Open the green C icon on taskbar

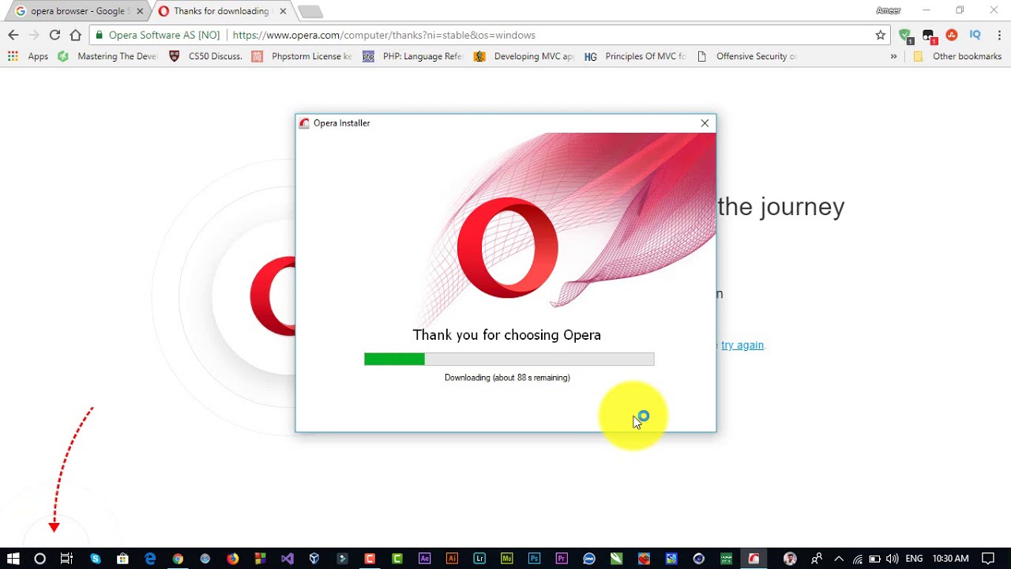click(397, 559)
